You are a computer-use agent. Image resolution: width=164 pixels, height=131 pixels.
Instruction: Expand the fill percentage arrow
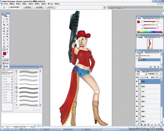coord(161,77)
